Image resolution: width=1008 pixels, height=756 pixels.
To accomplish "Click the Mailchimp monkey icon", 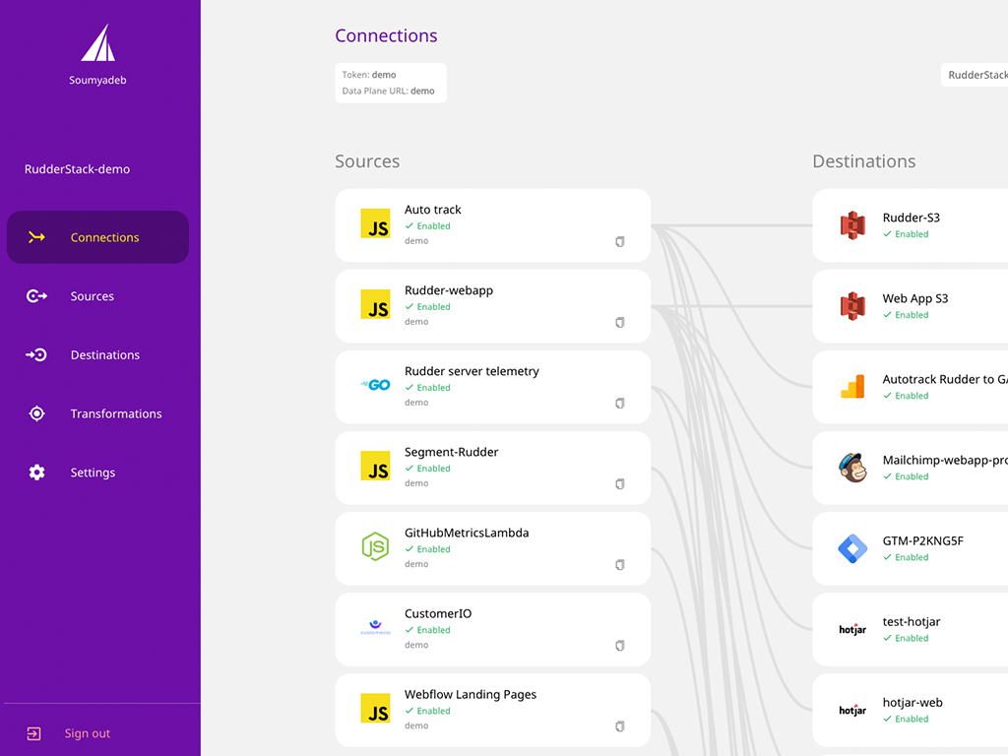I will [x=852, y=468].
